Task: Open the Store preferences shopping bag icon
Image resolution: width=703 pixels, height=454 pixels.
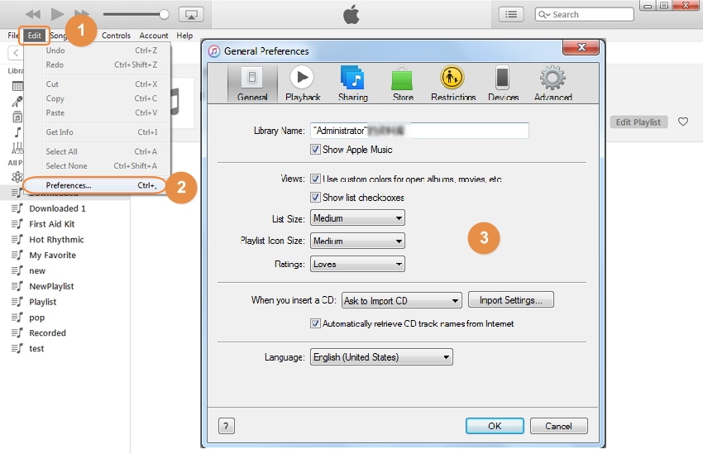Action: click(402, 78)
